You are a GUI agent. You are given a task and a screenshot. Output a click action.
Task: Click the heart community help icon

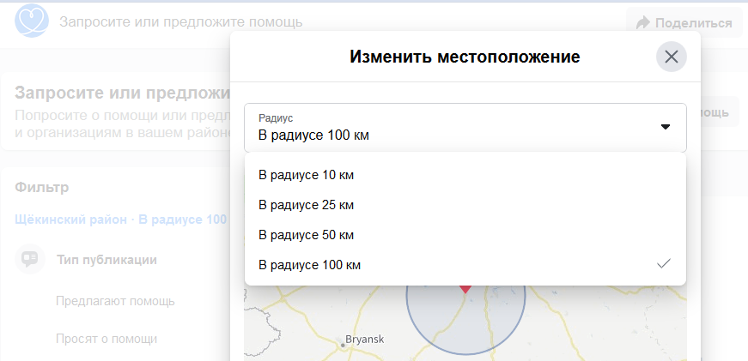32,21
